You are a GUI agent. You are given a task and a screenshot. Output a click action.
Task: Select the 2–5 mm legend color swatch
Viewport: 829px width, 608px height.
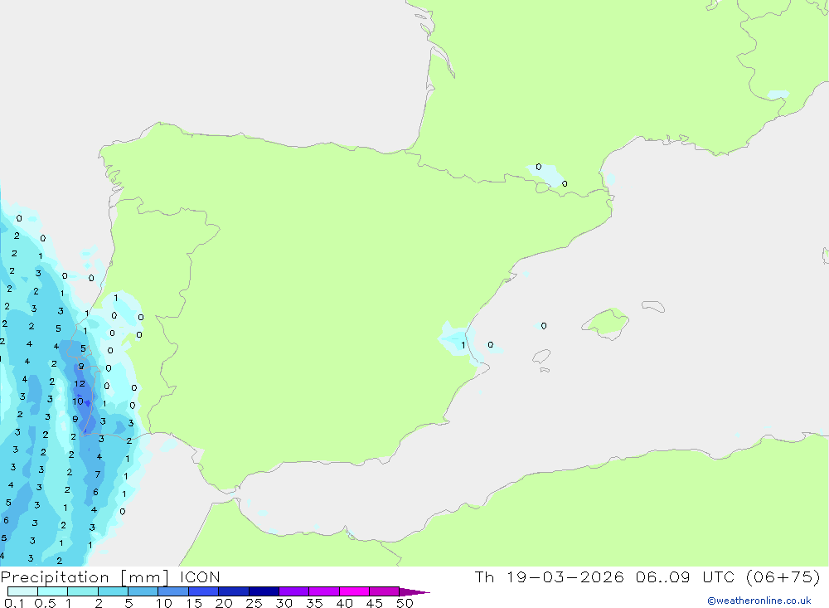pyautogui.click(x=113, y=591)
